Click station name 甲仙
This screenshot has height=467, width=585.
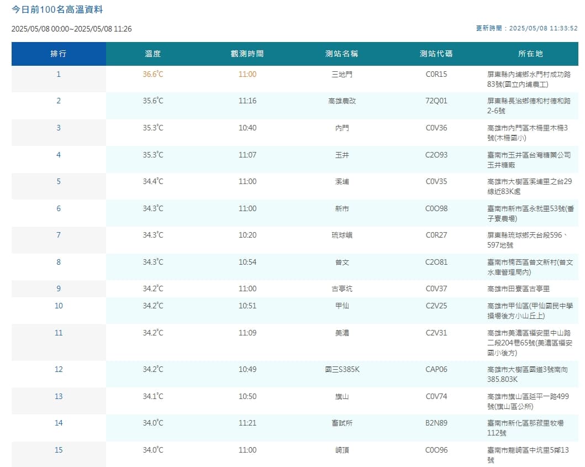[x=342, y=306]
